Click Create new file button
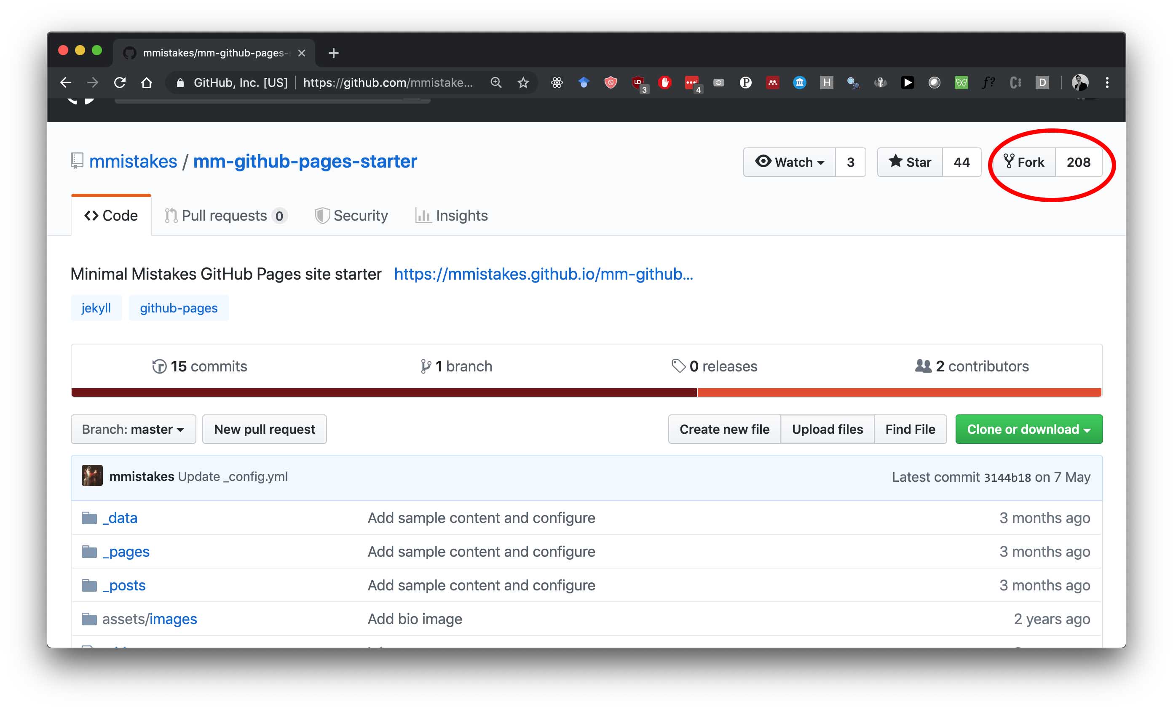 coord(724,429)
